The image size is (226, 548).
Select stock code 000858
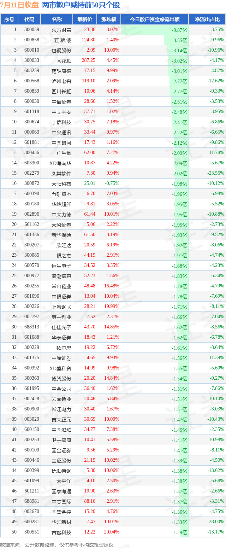pyautogui.click(x=32, y=40)
